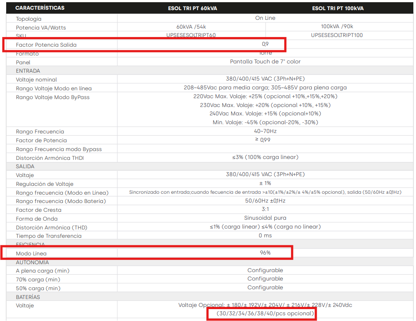Click the "50% carga (min)" label
Viewport: 416px width, 321px height.
pos(38,288)
